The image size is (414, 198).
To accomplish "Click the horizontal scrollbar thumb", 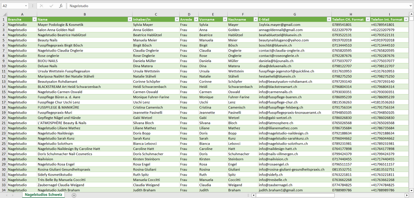I will point(295,195).
